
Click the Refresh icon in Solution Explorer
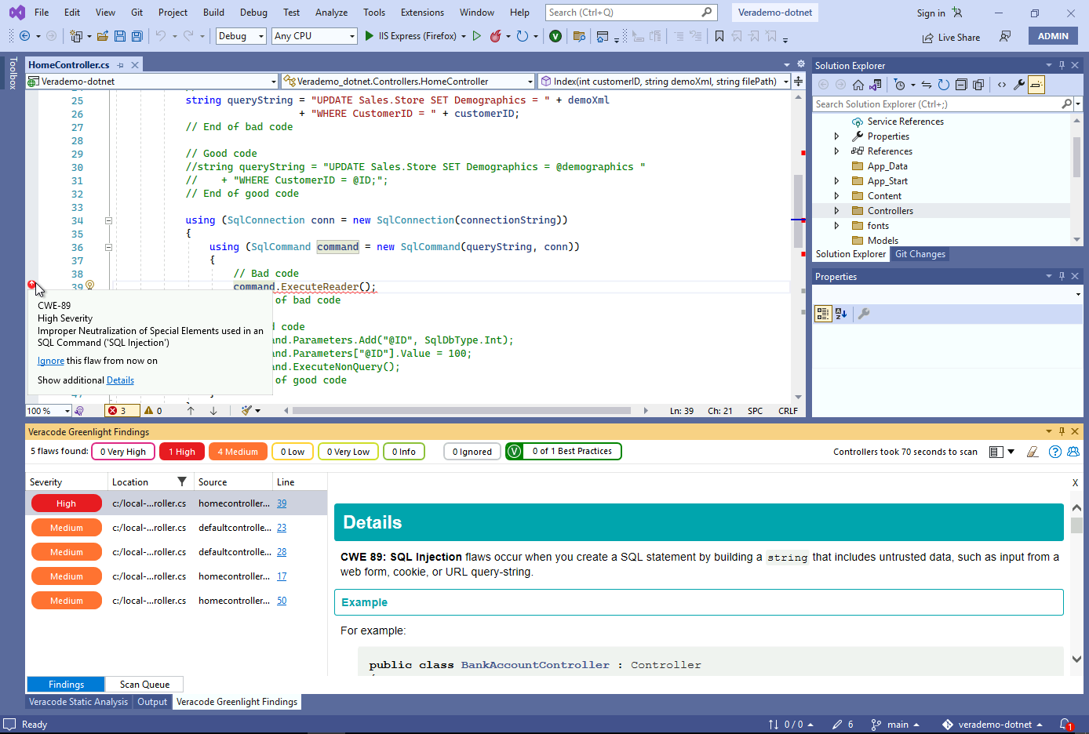944,85
